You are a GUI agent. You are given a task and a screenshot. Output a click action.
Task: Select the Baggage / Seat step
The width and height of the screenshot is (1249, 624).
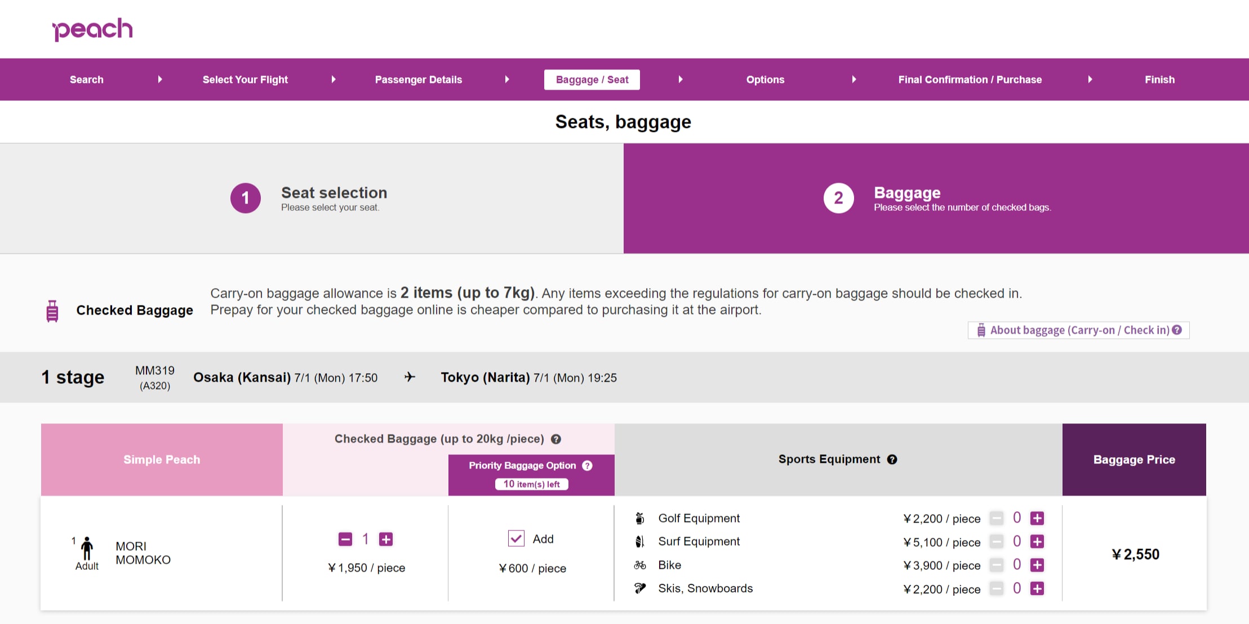pyautogui.click(x=592, y=79)
